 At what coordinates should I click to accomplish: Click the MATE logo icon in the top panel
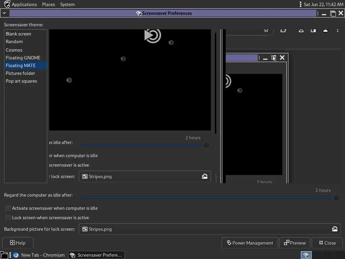7,4
